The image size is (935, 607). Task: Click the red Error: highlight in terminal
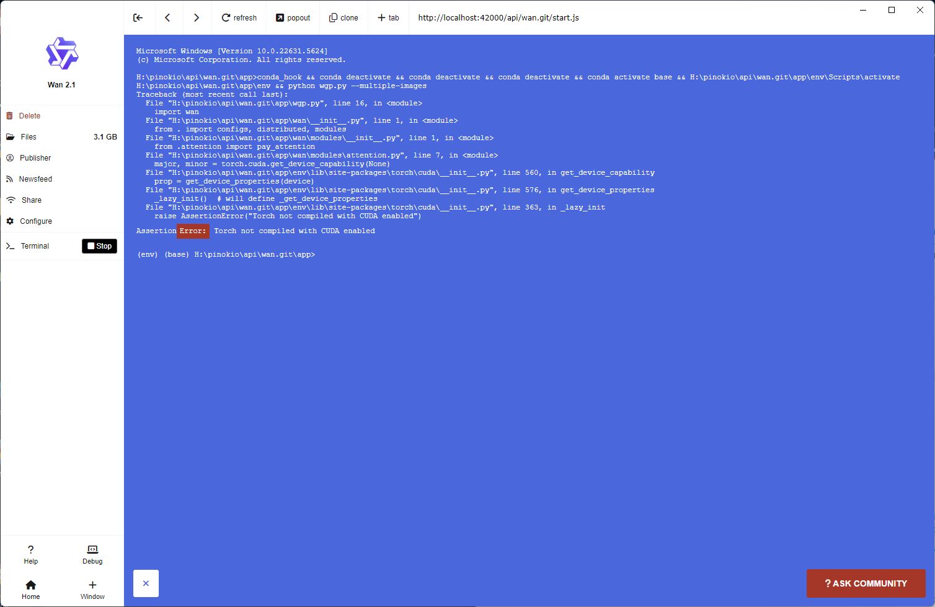pyautogui.click(x=193, y=231)
